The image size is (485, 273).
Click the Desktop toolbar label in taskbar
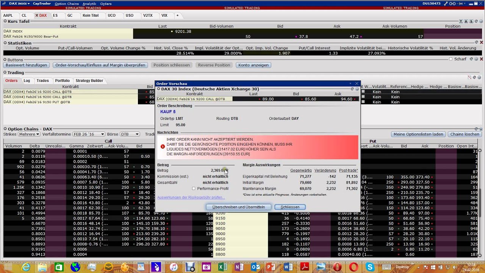click(x=402, y=267)
